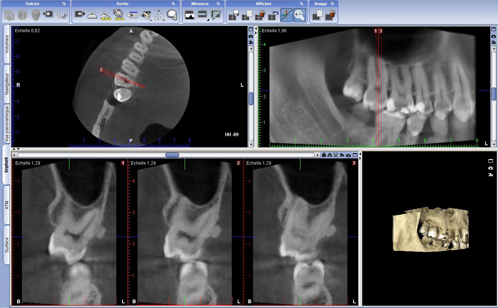
Task: Click section line marker 2 in axial view
Action: coord(101,70)
